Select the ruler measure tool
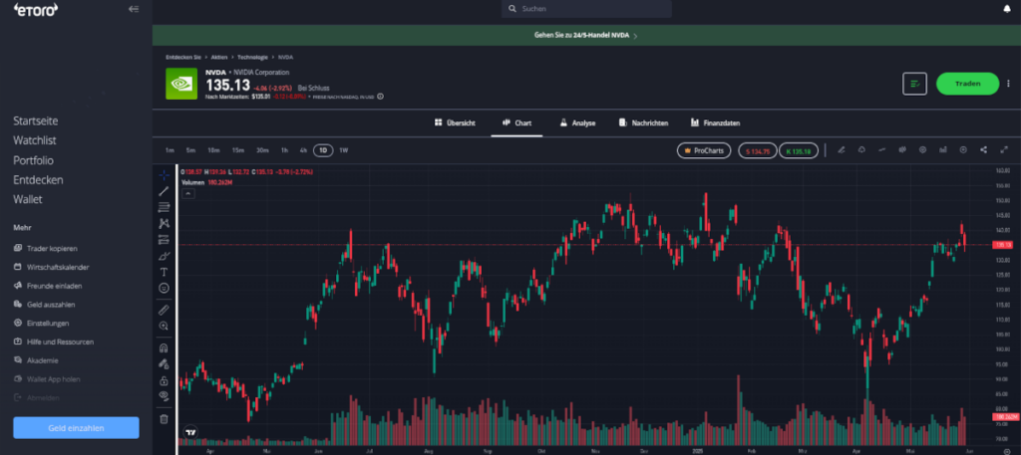1021x455 pixels. point(165,310)
